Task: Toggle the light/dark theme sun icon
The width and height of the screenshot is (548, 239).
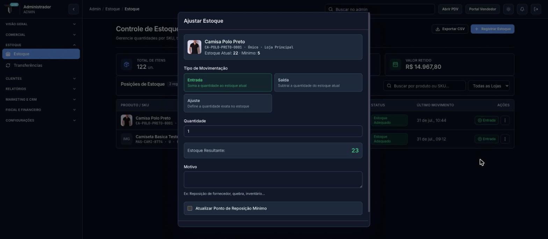Action: (x=509, y=9)
